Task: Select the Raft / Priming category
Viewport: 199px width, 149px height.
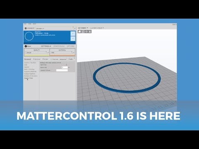Action: point(29,69)
